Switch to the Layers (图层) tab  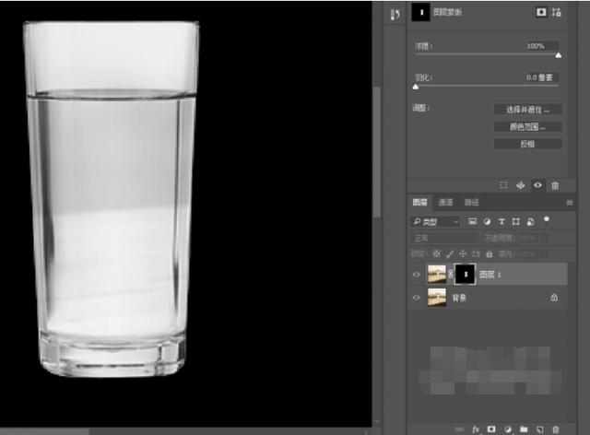(x=420, y=203)
